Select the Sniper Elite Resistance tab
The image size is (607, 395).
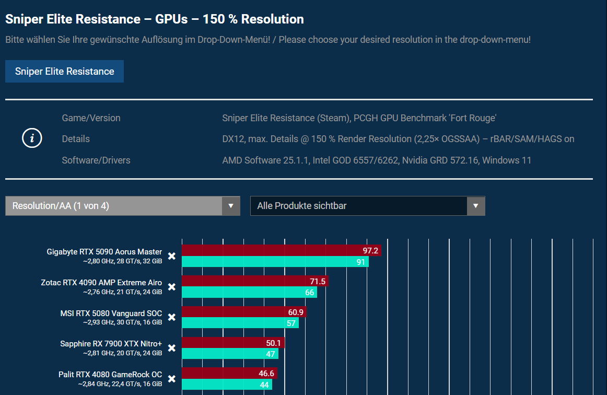pos(65,71)
